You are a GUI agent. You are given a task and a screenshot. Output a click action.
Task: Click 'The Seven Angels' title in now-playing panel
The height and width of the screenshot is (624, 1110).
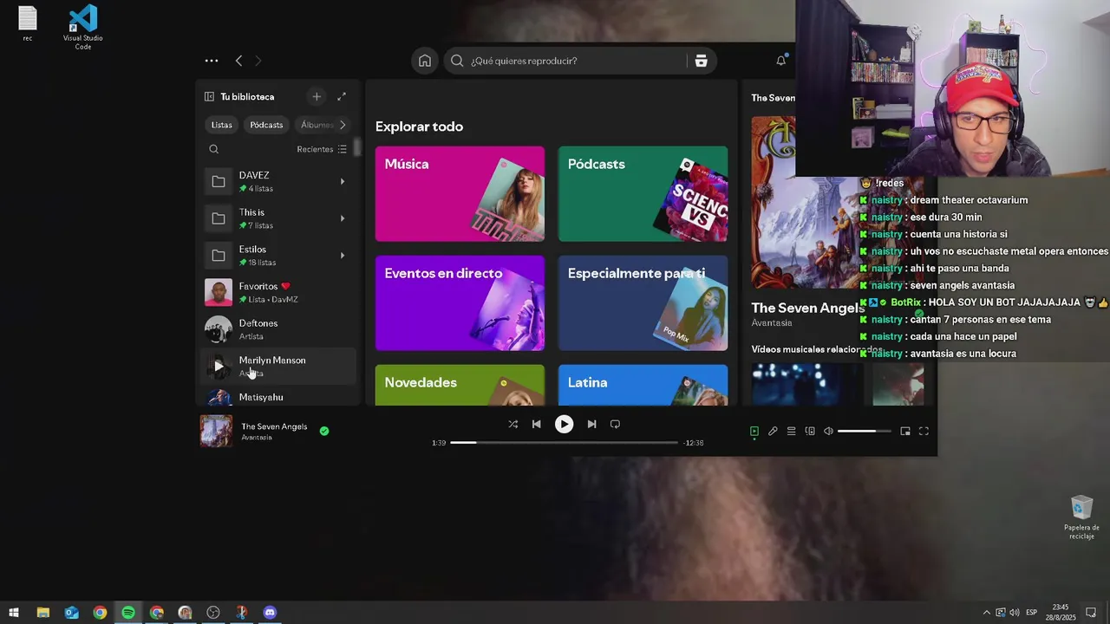click(807, 308)
